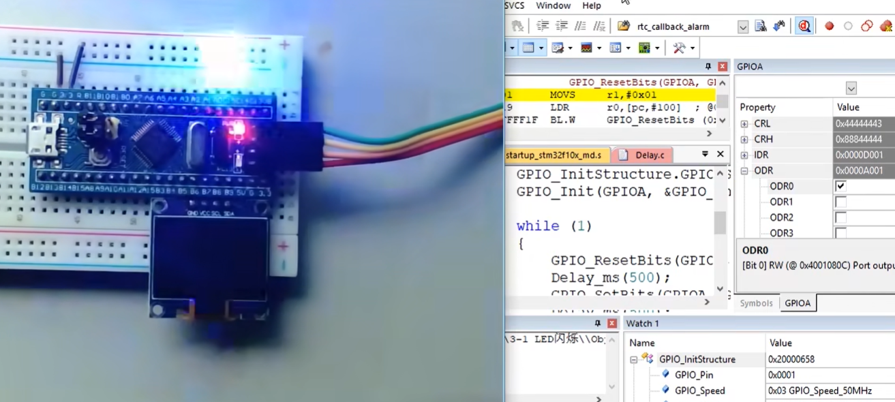The height and width of the screenshot is (402, 895).
Task: Click the comment selection icon
Action: pos(581,27)
